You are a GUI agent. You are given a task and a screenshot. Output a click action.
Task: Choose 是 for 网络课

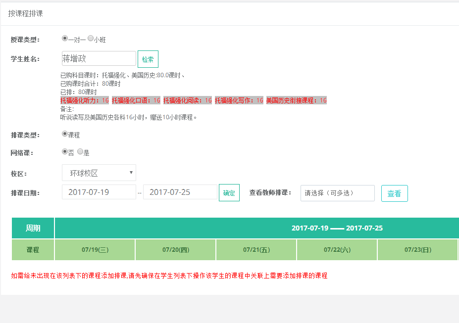click(x=80, y=151)
